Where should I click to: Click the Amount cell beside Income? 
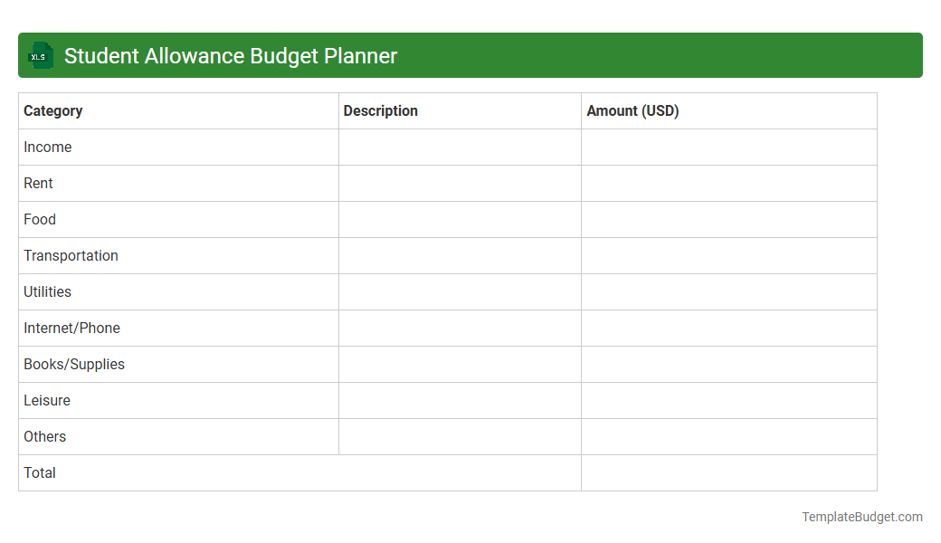coord(728,147)
